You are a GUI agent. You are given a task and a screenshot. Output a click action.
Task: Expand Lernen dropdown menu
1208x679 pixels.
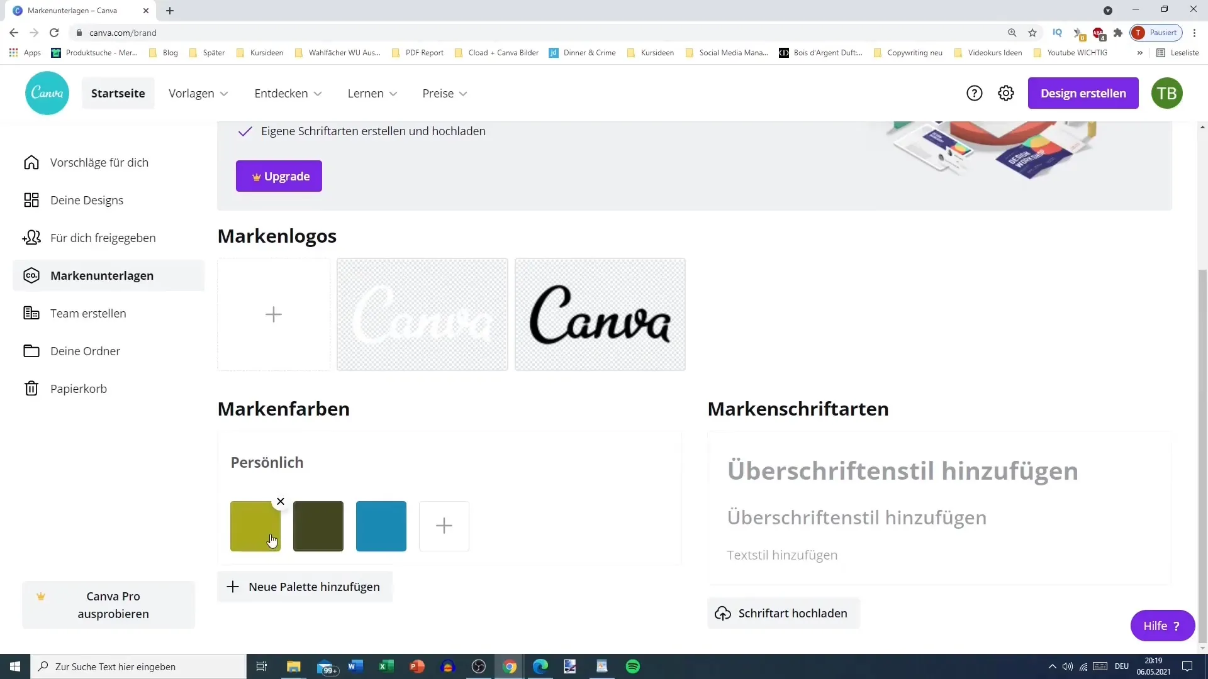click(372, 93)
